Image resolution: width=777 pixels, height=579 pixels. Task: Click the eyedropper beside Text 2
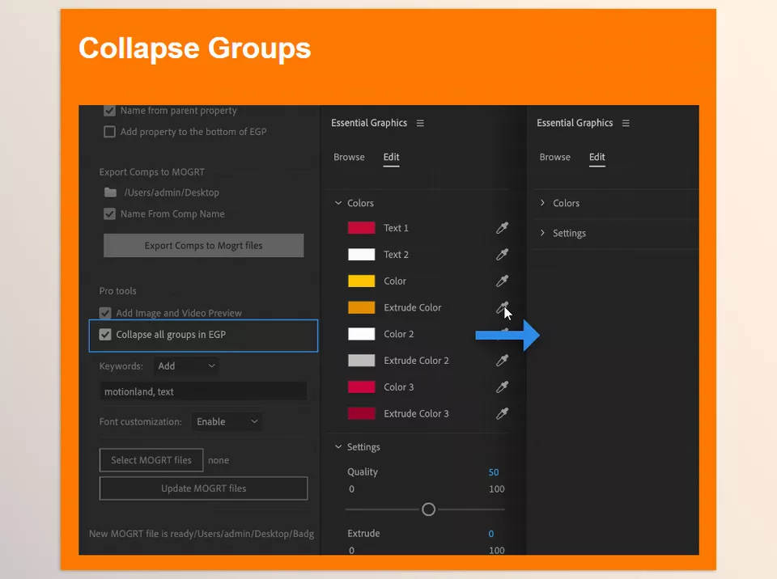click(502, 255)
